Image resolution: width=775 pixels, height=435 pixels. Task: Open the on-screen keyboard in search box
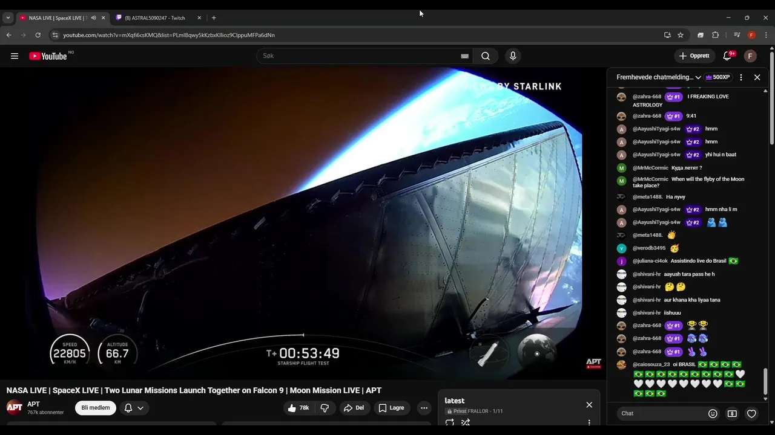[x=464, y=56]
